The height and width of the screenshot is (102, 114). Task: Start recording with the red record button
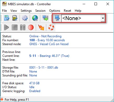pyautogui.click(x=31, y=27)
